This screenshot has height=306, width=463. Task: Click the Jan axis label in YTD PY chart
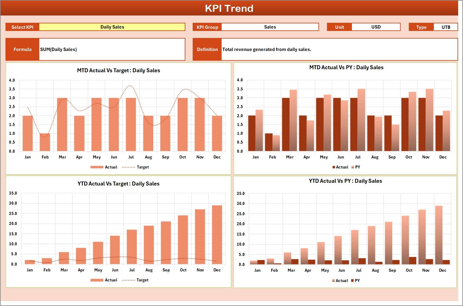258,270
